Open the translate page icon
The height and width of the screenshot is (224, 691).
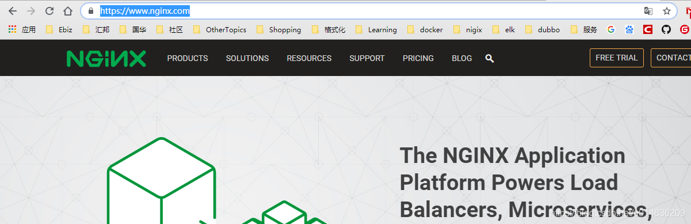[x=648, y=11]
